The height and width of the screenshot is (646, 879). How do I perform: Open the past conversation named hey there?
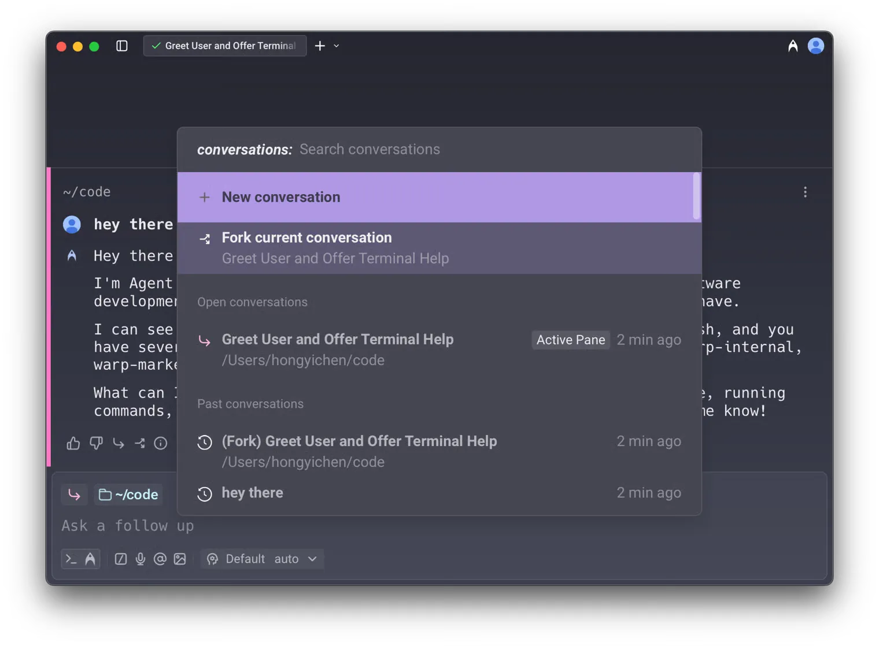tap(252, 493)
